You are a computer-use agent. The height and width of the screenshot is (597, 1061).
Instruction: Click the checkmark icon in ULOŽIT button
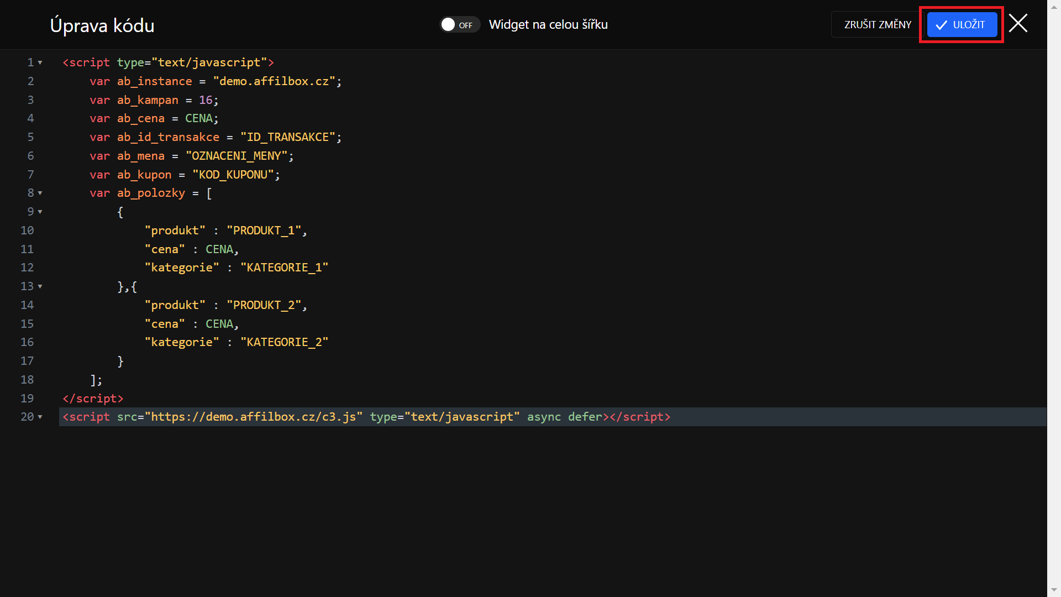click(x=941, y=25)
